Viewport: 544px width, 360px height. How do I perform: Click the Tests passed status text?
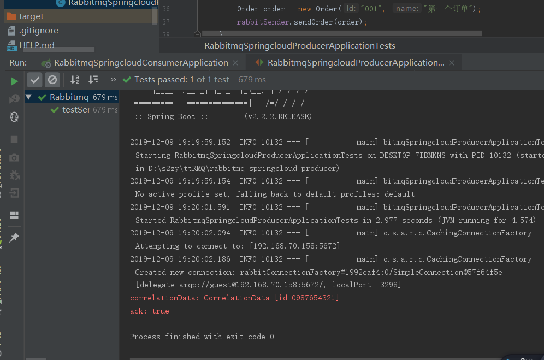pyautogui.click(x=200, y=80)
